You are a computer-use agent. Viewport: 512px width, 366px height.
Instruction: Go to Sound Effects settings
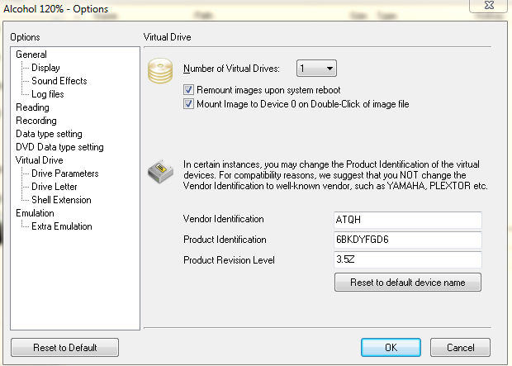pos(59,81)
